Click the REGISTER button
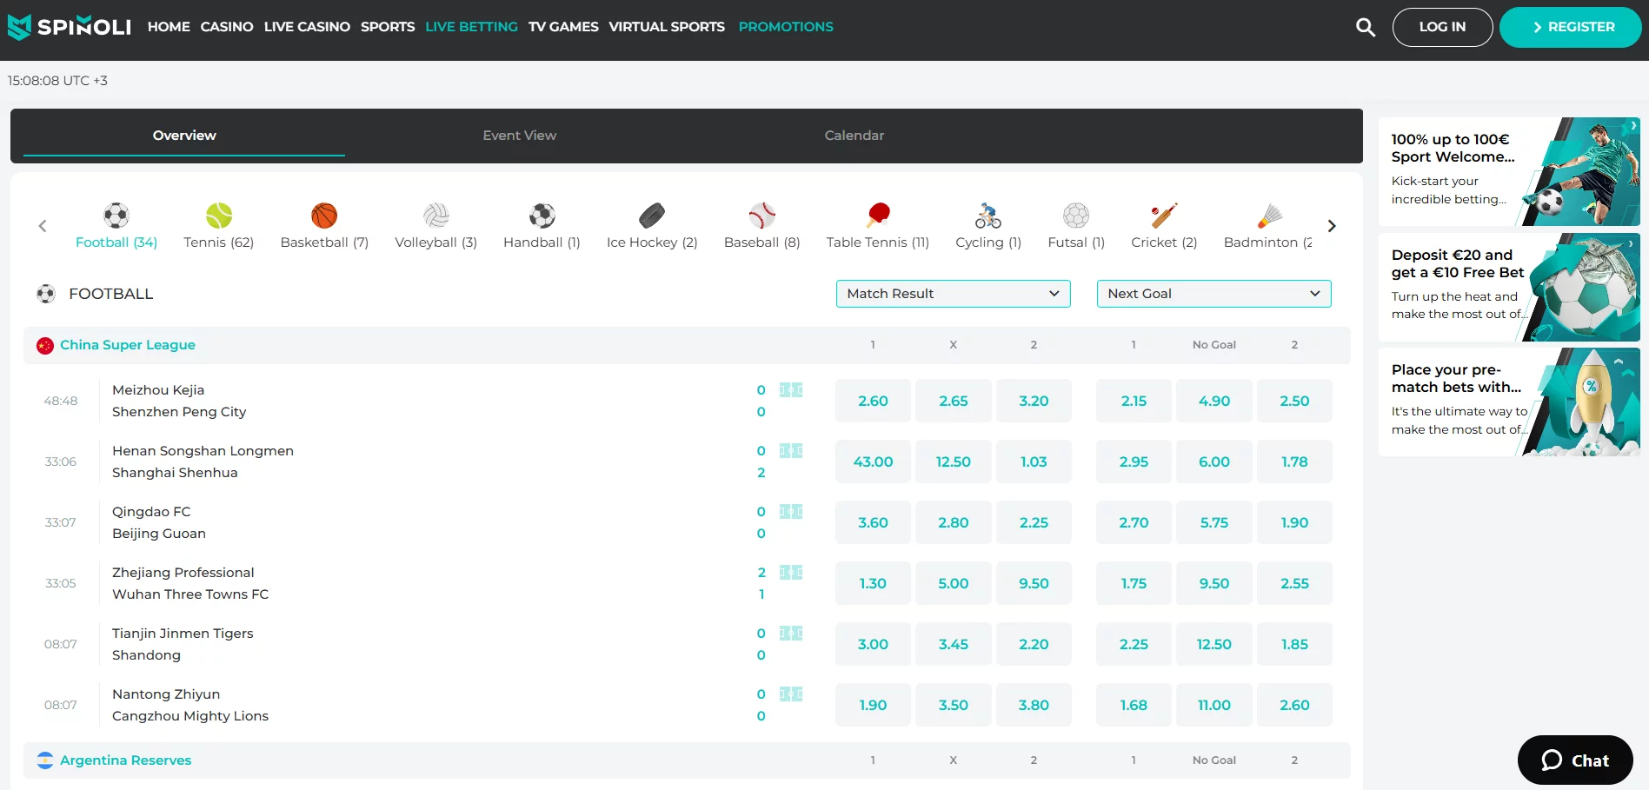This screenshot has height=790, width=1649. (1570, 27)
